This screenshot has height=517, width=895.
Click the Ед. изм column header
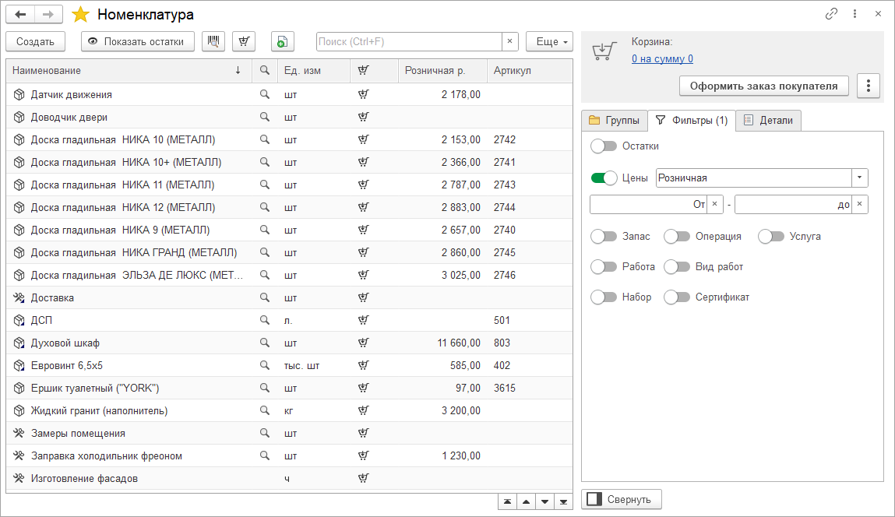coord(314,70)
